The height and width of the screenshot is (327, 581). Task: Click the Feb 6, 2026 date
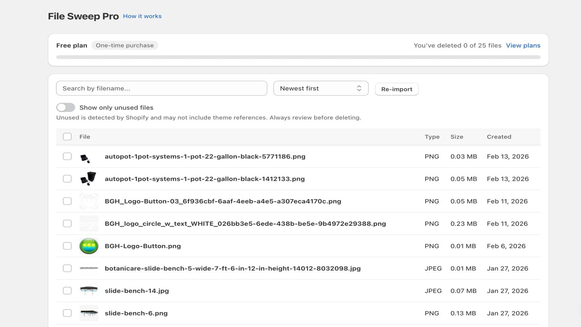pyautogui.click(x=506, y=246)
